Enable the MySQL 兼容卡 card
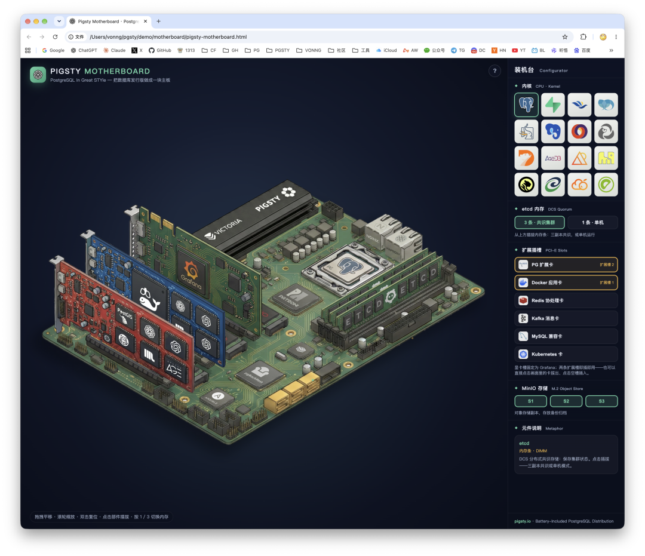The height and width of the screenshot is (556, 645). [566, 336]
